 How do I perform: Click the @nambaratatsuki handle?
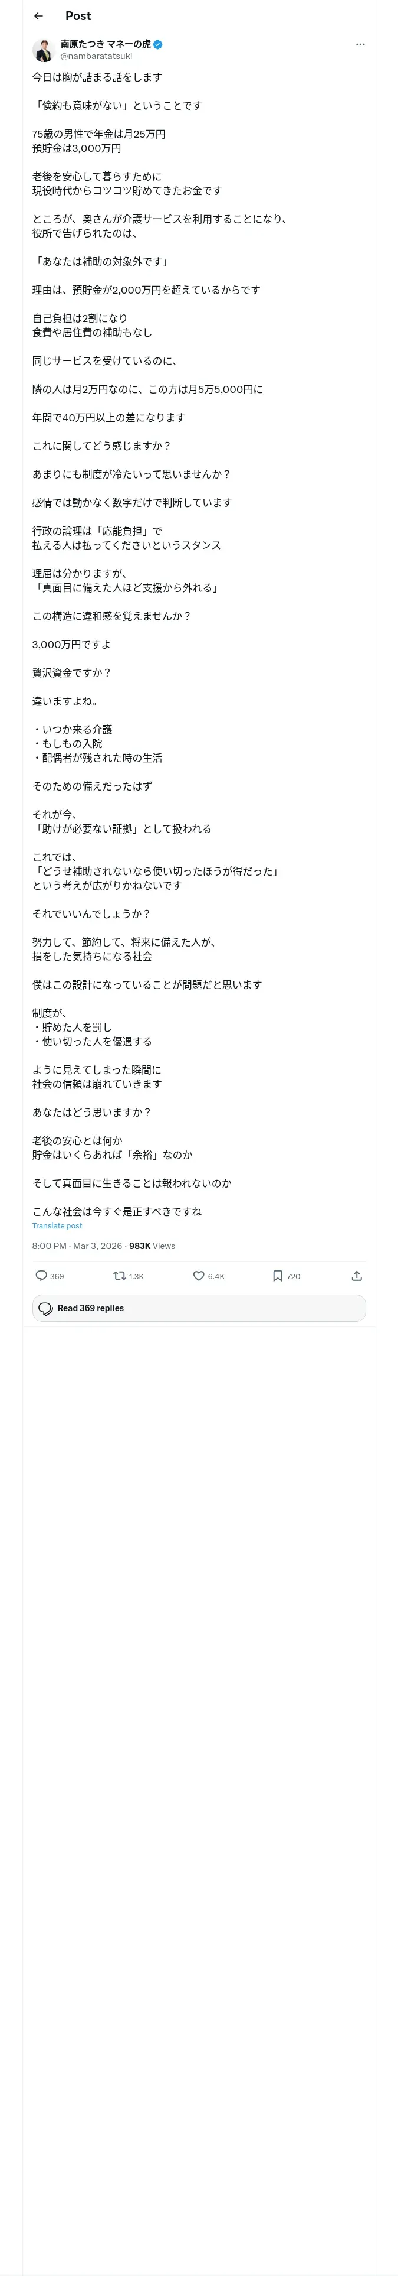96,56
